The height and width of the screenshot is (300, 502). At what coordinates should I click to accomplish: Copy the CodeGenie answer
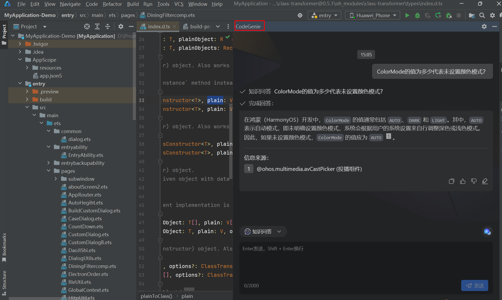(452, 181)
